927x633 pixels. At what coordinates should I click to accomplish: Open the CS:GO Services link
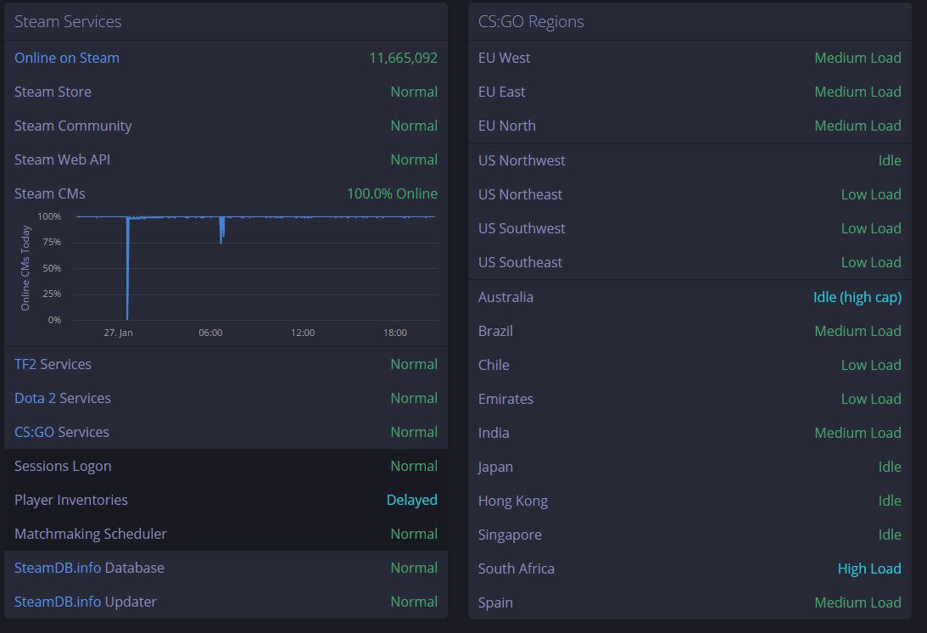pyautogui.click(x=61, y=432)
